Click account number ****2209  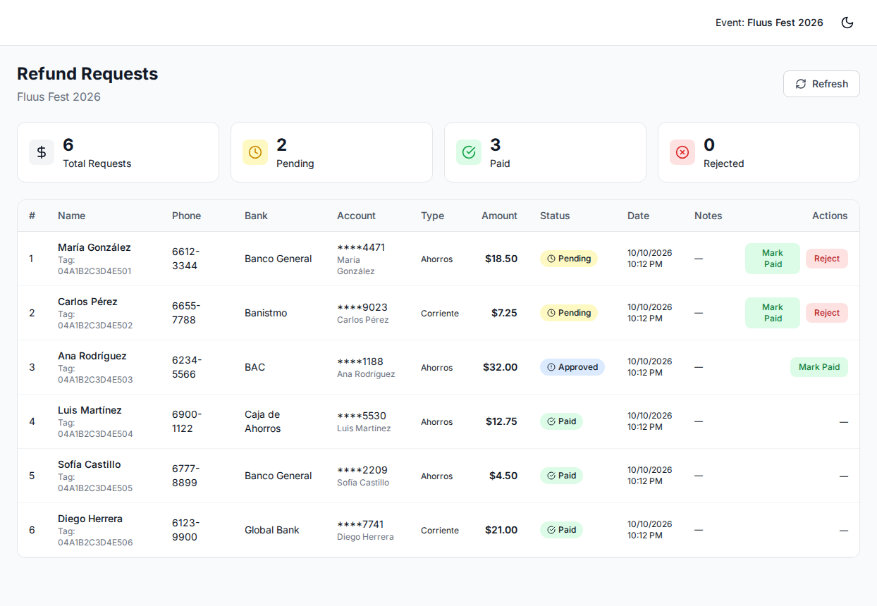(x=362, y=470)
